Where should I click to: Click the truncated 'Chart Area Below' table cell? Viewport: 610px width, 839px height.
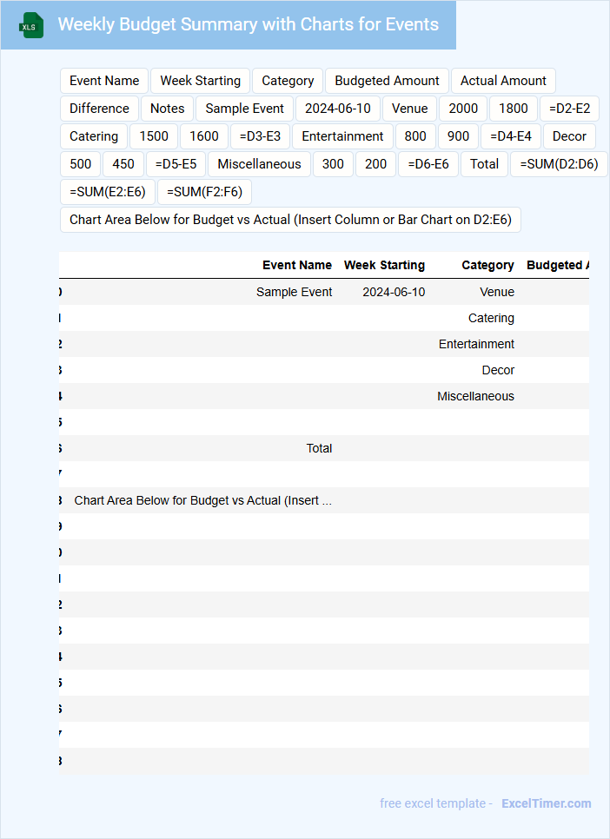203,501
